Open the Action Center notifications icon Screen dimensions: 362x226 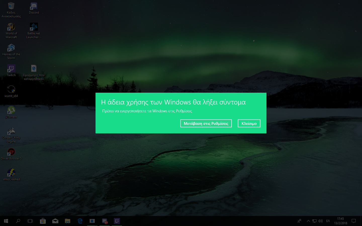click(x=354, y=221)
